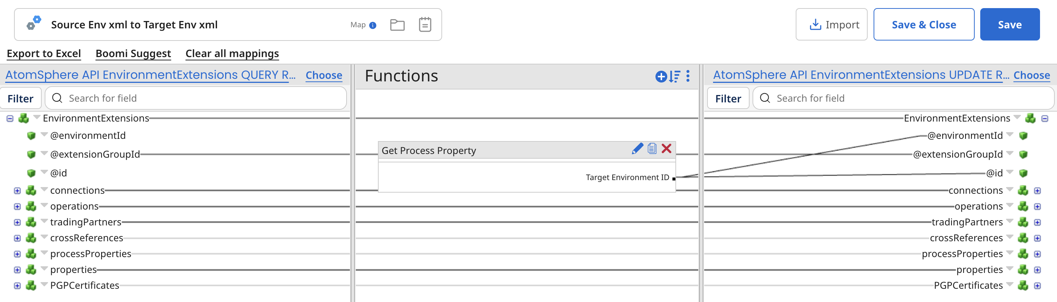Run Boomi Suggest
Screen dimensions: 1057x302
click(x=133, y=54)
